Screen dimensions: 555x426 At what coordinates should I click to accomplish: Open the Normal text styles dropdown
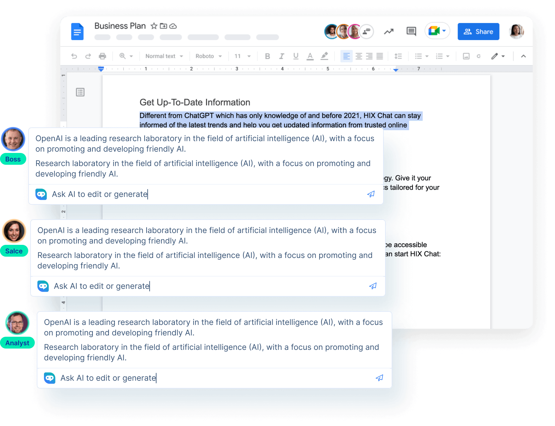164,56
